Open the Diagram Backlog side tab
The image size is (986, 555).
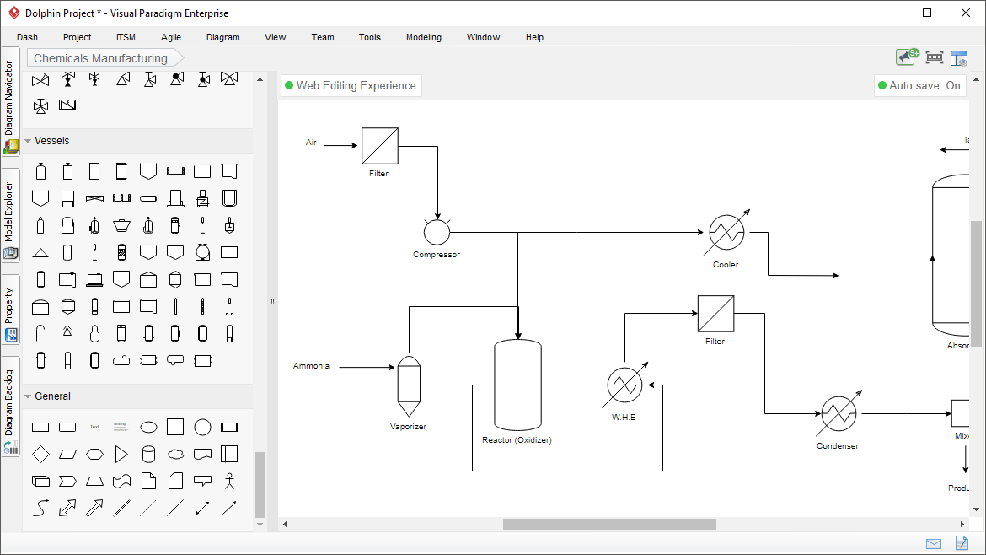coord(10,407)
